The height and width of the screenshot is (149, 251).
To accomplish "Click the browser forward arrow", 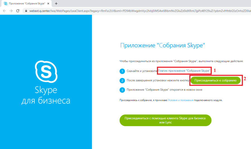I will pyautogui.click(x=11, y=11).
